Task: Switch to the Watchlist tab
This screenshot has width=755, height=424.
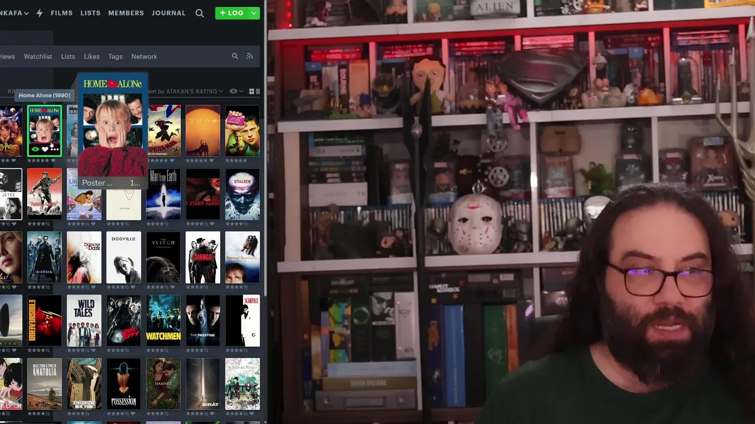Action: pos(38,57)
